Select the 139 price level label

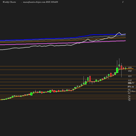[130, 67]
